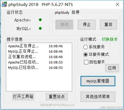Select the 'MySQL正在停止' log line
124x110 pixels.
[35, 51]
